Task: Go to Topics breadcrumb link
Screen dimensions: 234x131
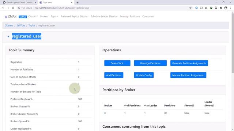Action: (x=32, y=25)
